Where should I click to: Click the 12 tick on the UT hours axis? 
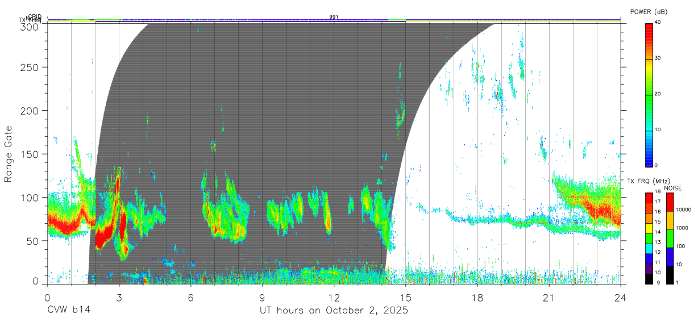(334, 297)
